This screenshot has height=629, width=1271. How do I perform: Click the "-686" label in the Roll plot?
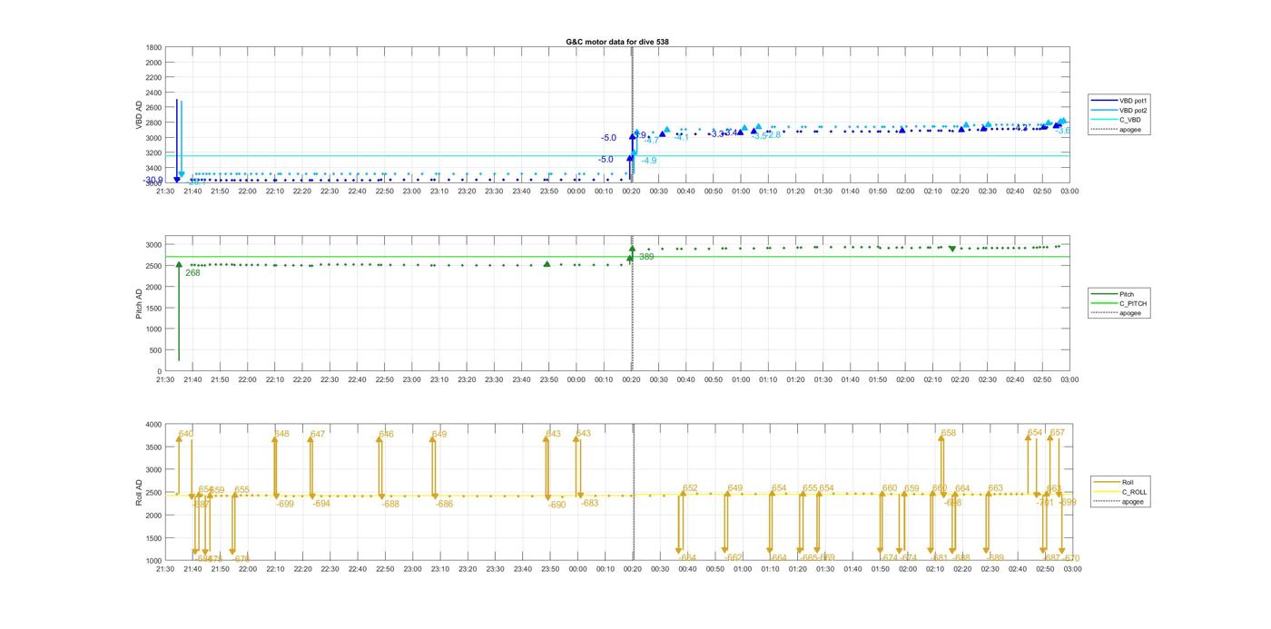pyautogui.click(x=444, y=505)
